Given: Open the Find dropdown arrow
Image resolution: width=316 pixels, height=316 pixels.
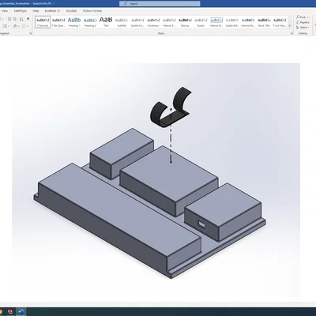Looking at the screenshot, I should (308, 17).
